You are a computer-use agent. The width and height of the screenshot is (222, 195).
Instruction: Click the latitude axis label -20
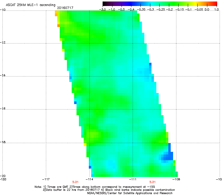pyautogui.click(x=3, y=176)
